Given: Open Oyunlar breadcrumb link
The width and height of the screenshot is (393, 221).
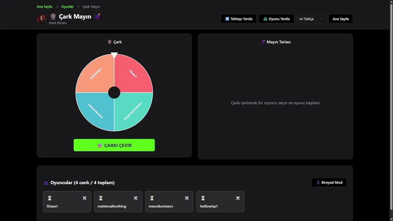Looking at the screenshot, I should pyautogui.click(x=67, y=7).
